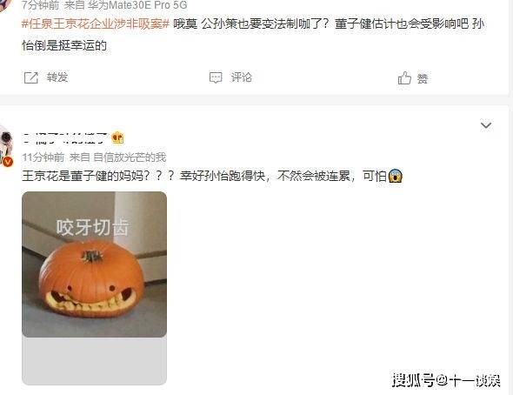Click the thumbs-up like icon
This screenshot has height=395, width=513.
[404, 78]
